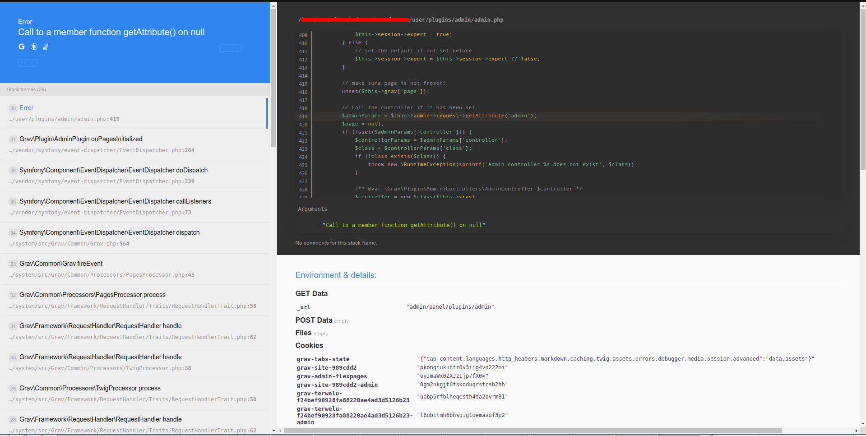Click code line 412 session expert default
Image resolution: width=866 pixels, height=436 pixels.
(447, 59)
